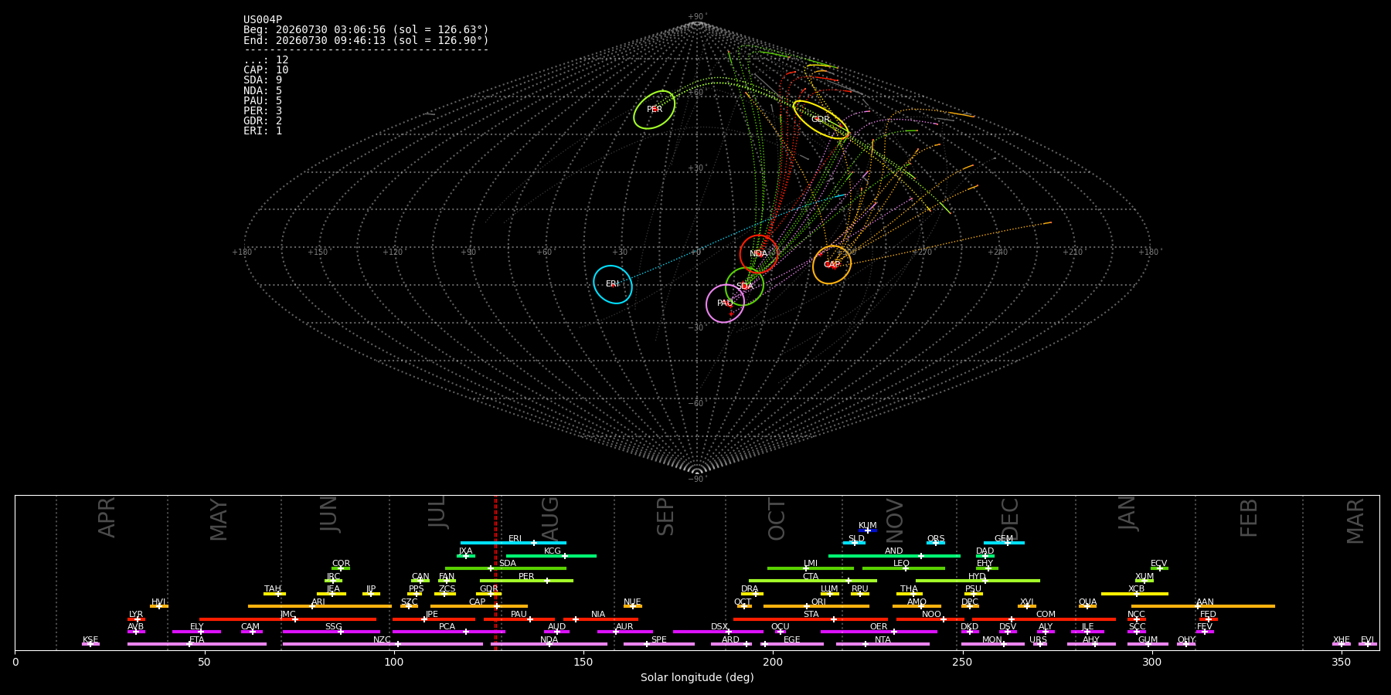Select the DSX shower bar
The width and height of the screenshot is (1391, 695).
click(x=718, y=631)
